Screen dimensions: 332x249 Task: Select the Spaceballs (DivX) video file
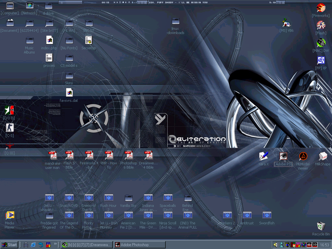click(x=168, y=203)
